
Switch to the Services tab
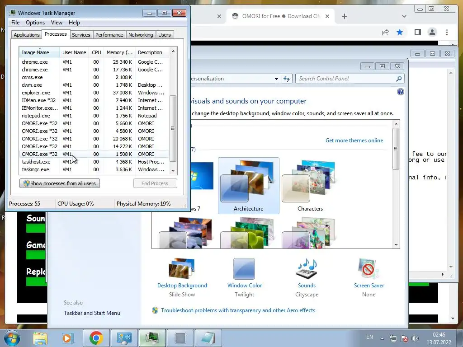81,35
